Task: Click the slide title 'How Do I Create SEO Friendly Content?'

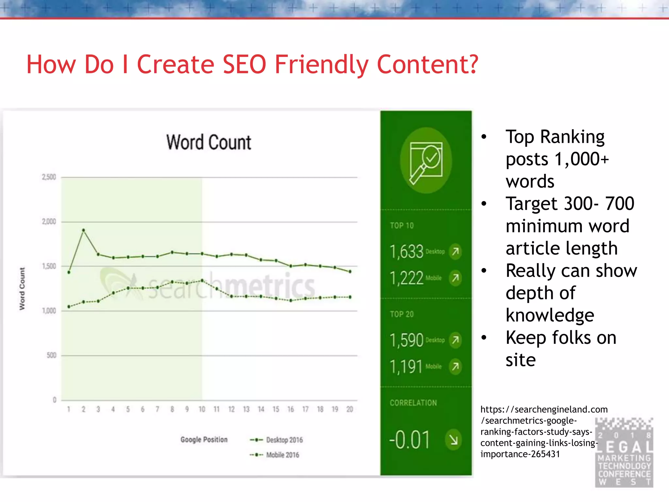Action: tap(252, 64)
